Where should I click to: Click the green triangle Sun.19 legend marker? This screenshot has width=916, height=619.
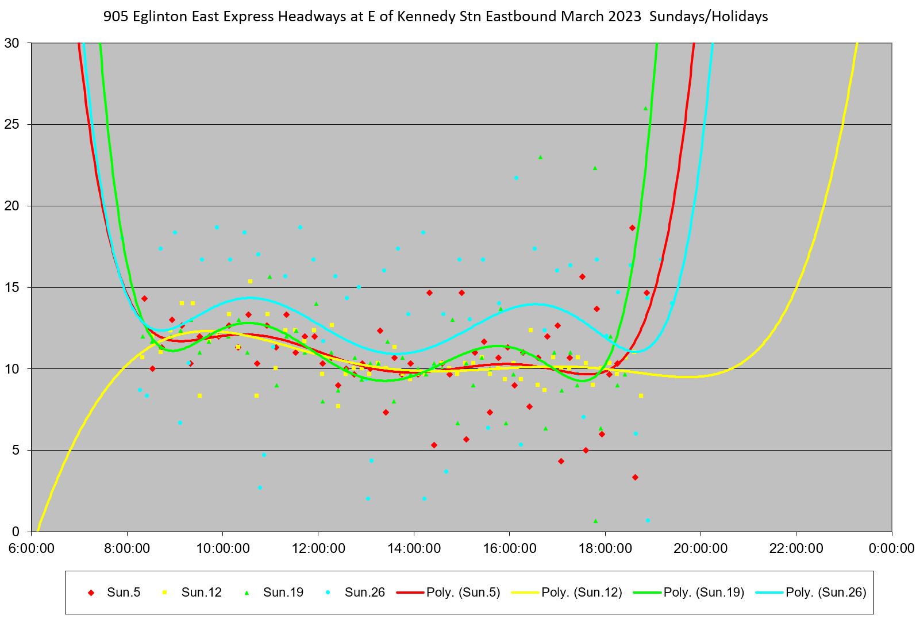[x=247, y=593]
